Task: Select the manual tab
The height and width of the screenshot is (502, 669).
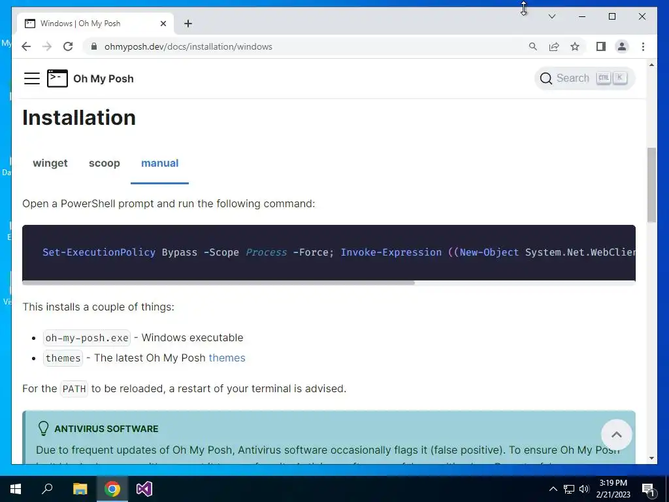Action: [x=159, y=163]
